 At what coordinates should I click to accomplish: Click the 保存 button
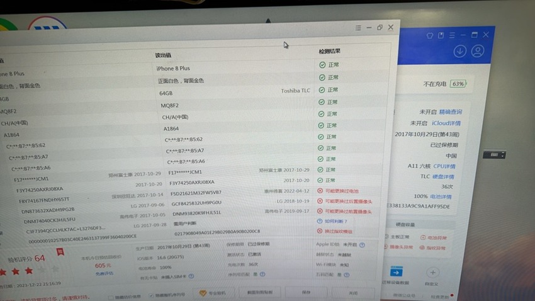[x=306, y=292]
